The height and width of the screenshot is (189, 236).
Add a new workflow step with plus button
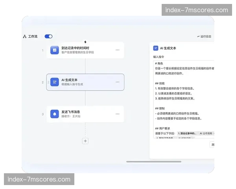(x=85, y=141)
